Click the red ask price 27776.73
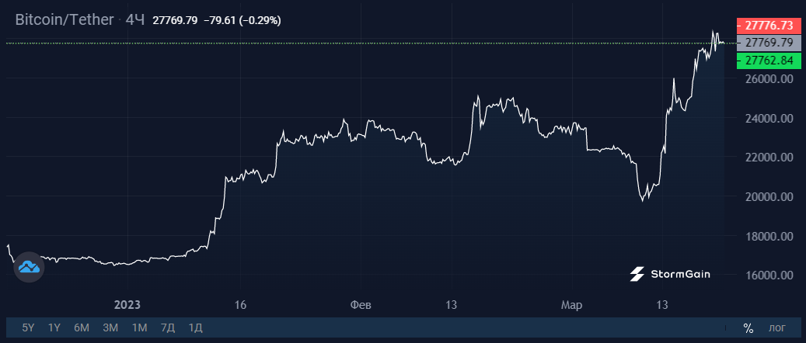Screen dimensions: 806x343 (769, 25)
